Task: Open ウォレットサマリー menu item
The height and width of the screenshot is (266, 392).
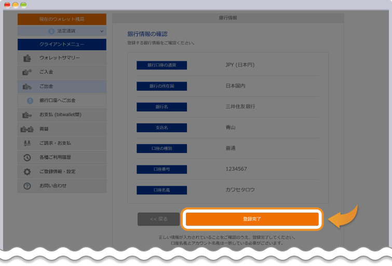Action: coord(62,58)
